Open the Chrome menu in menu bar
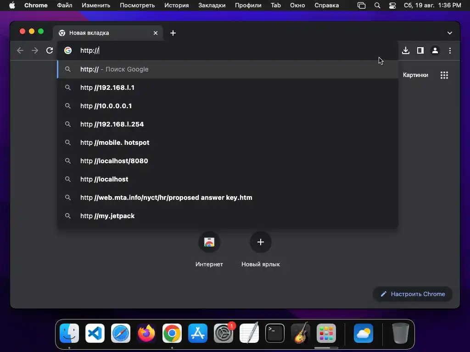 tap(36, 5)
